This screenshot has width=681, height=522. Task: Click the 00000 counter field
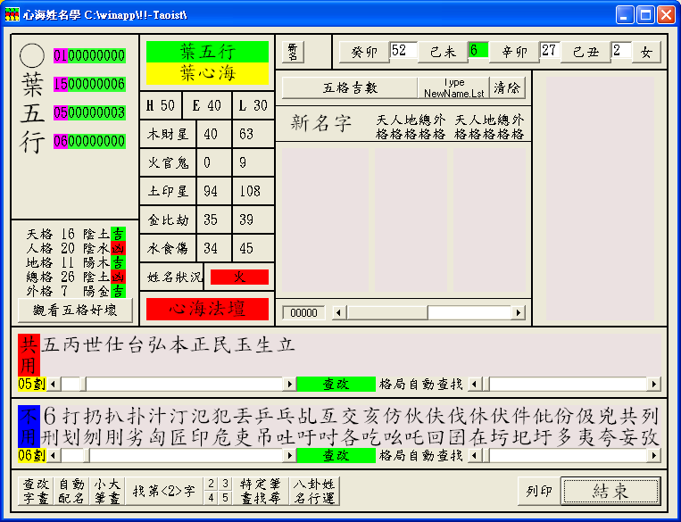coord(303,312)
